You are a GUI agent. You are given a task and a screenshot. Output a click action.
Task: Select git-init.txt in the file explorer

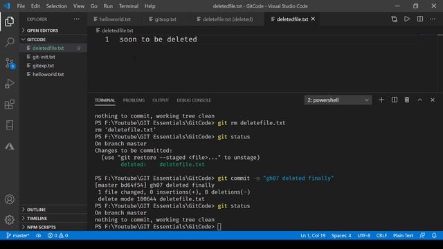coord(53,57)
